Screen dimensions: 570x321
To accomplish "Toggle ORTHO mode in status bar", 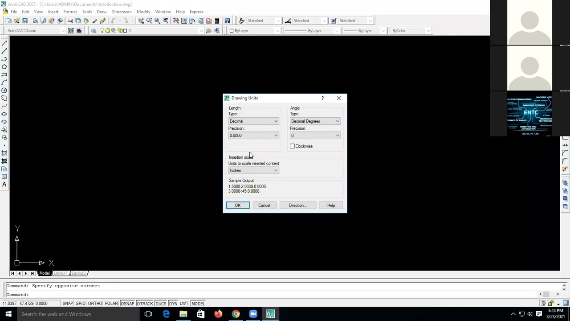I will pyautogui.click(x=95, y=304).
